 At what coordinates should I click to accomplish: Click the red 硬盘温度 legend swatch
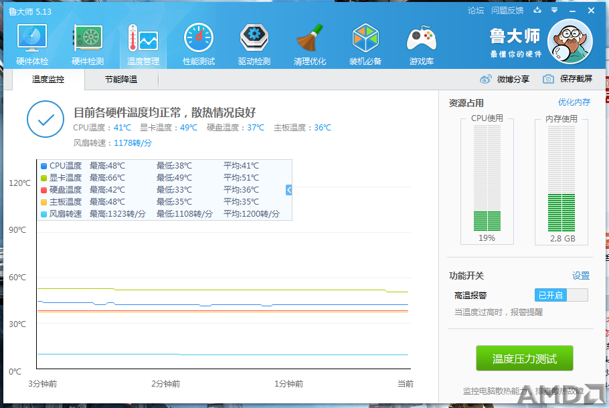click(x=44, y=190)
